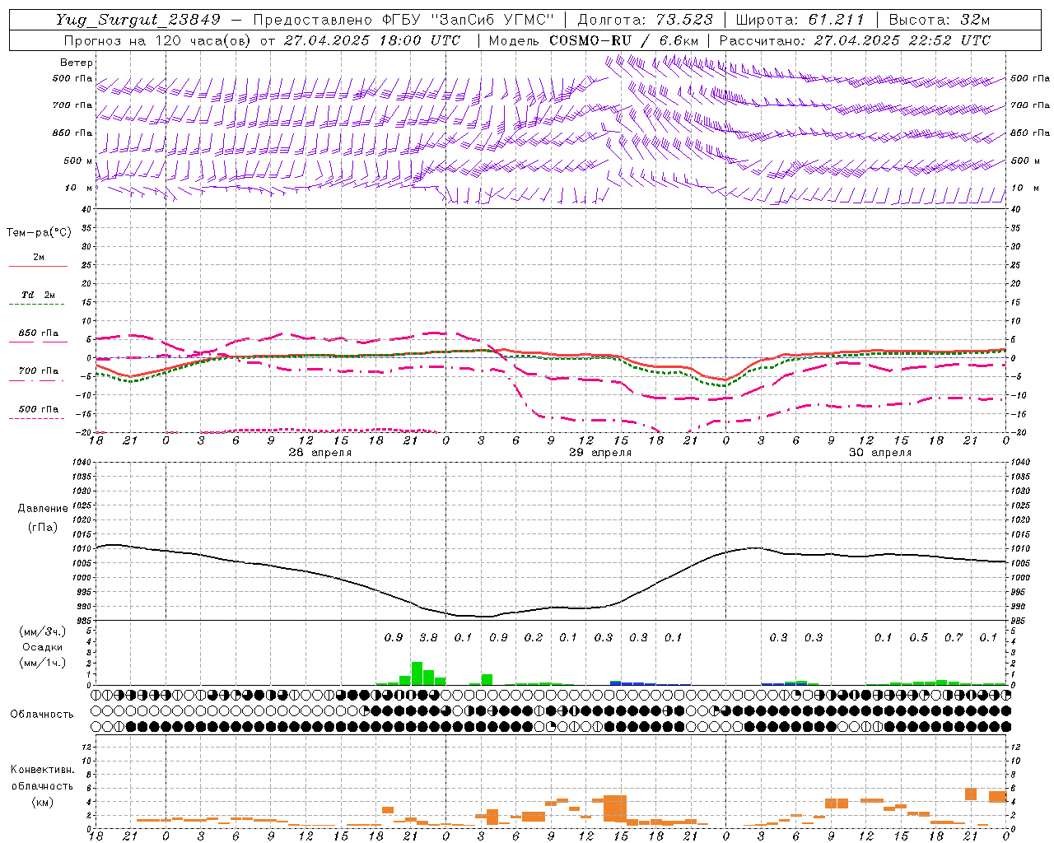Click the 30 апреля date label
Image resolution: width=1054 pixels, height=843 pixels.
point(880,453)
